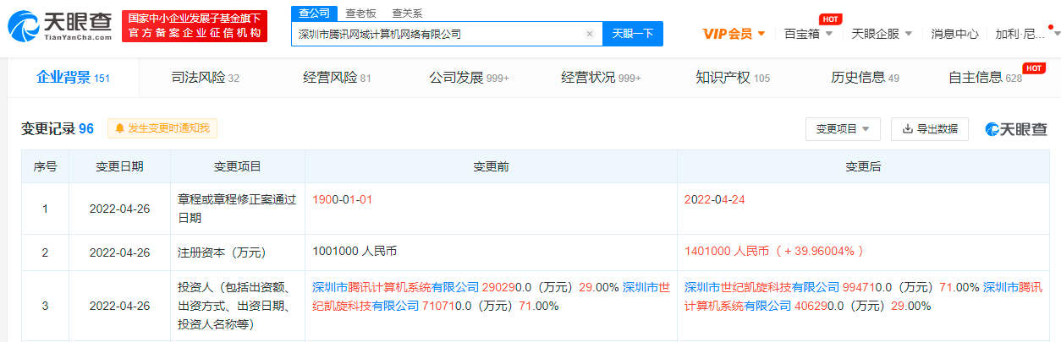Select the 公司发展 tab
The height and width of the screenshot is (342, 1061).
469,78
